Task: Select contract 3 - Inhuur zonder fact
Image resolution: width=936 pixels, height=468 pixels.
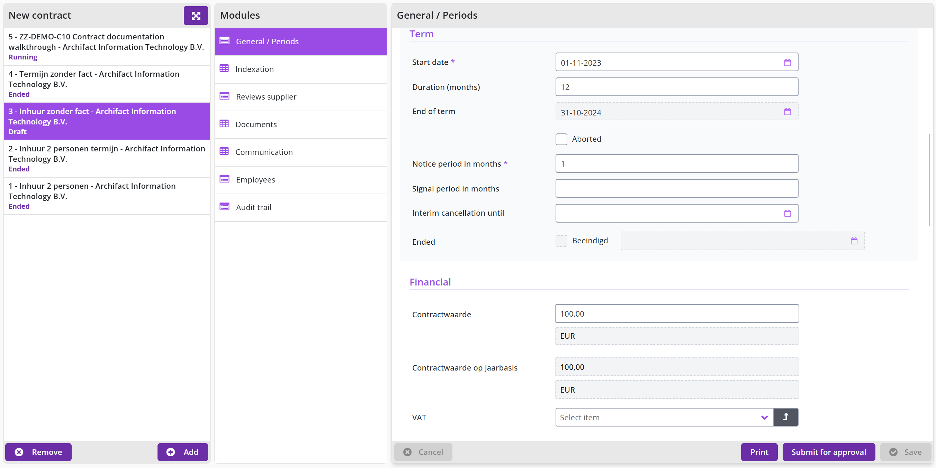Action: coord(107,122)
